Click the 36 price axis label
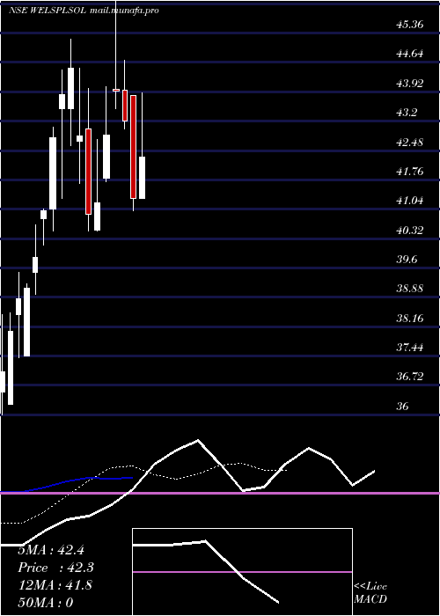This screenshot has width=440, height=616. pos(403,406)
